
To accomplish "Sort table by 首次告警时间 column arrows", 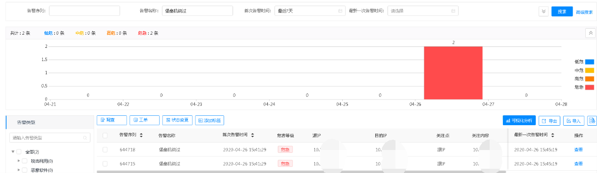I will tap(252, 135).
